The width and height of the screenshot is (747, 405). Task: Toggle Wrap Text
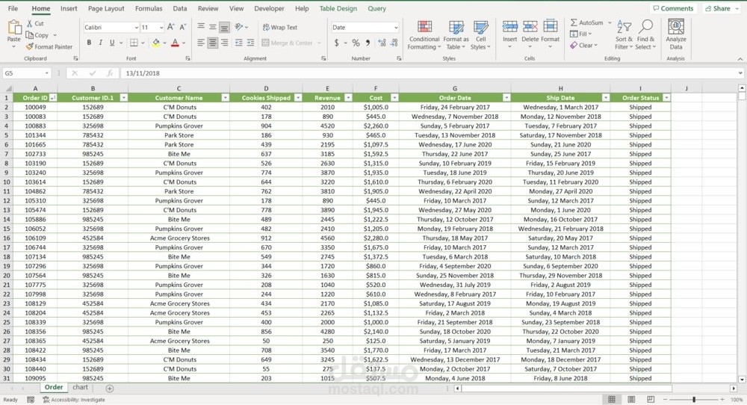pyautogui.click(x=280, y=27)
